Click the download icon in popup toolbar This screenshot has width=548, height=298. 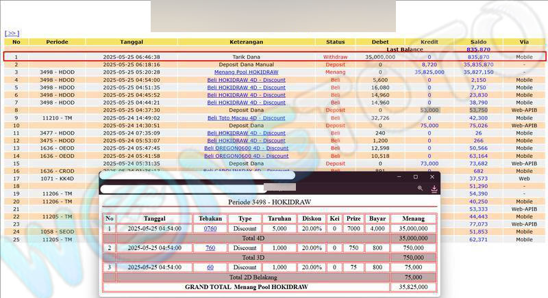pyautogui.click(x=434, y=189)
